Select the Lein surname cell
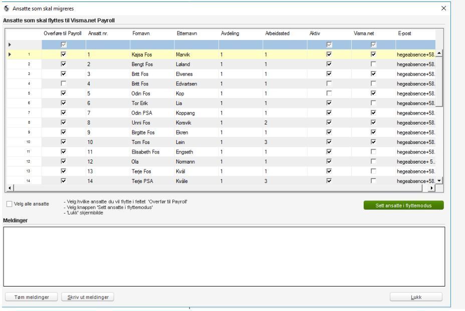The image size is (465, 311). 196,142
